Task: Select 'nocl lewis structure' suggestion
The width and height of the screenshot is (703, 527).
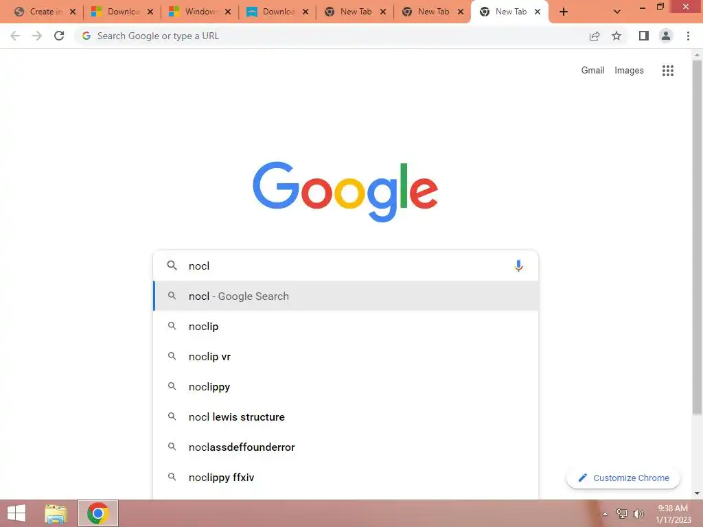Action: [x=346, y=417]
